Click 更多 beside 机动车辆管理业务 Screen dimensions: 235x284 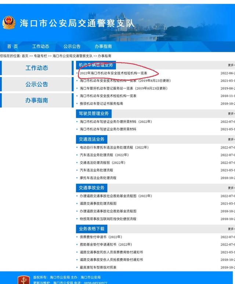tap(231, 65)
